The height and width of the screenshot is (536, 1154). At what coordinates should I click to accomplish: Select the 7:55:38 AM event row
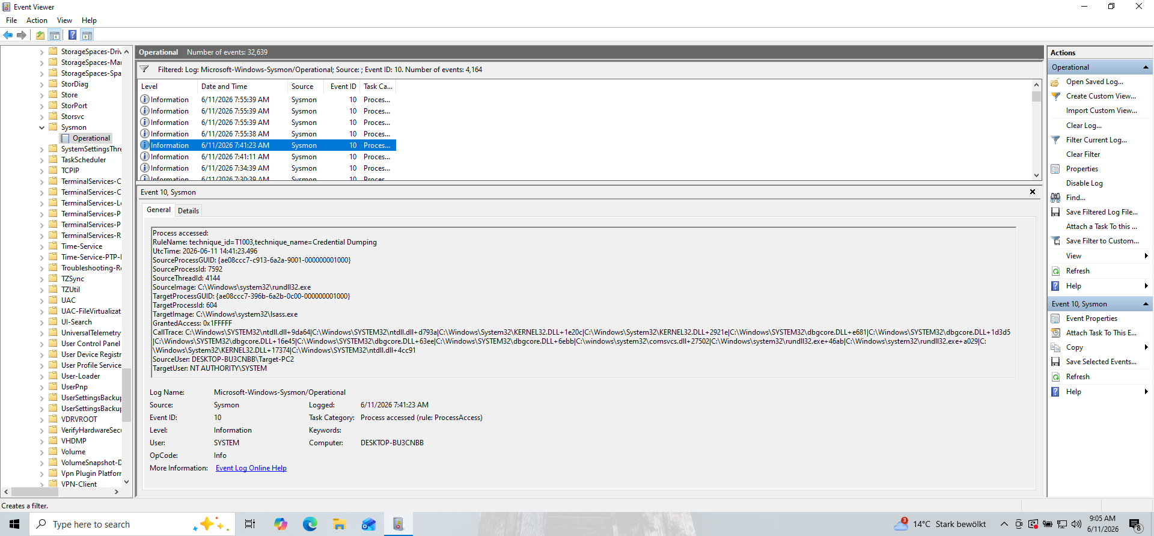[x=267, y=134]
